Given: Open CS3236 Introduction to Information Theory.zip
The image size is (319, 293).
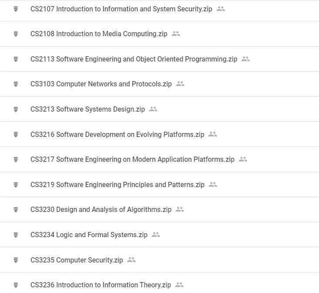Looking at the screenshot, I should tap(100, 285).
